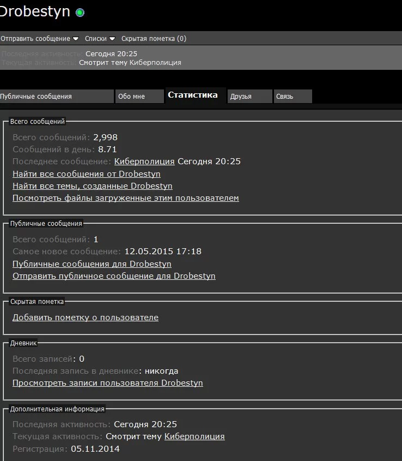Open Киберполиция link under Текущая активность

[x=194, y=436]
